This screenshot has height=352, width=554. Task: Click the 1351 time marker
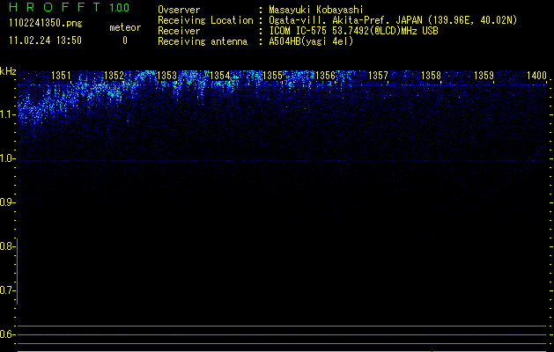tap(61, 76)
